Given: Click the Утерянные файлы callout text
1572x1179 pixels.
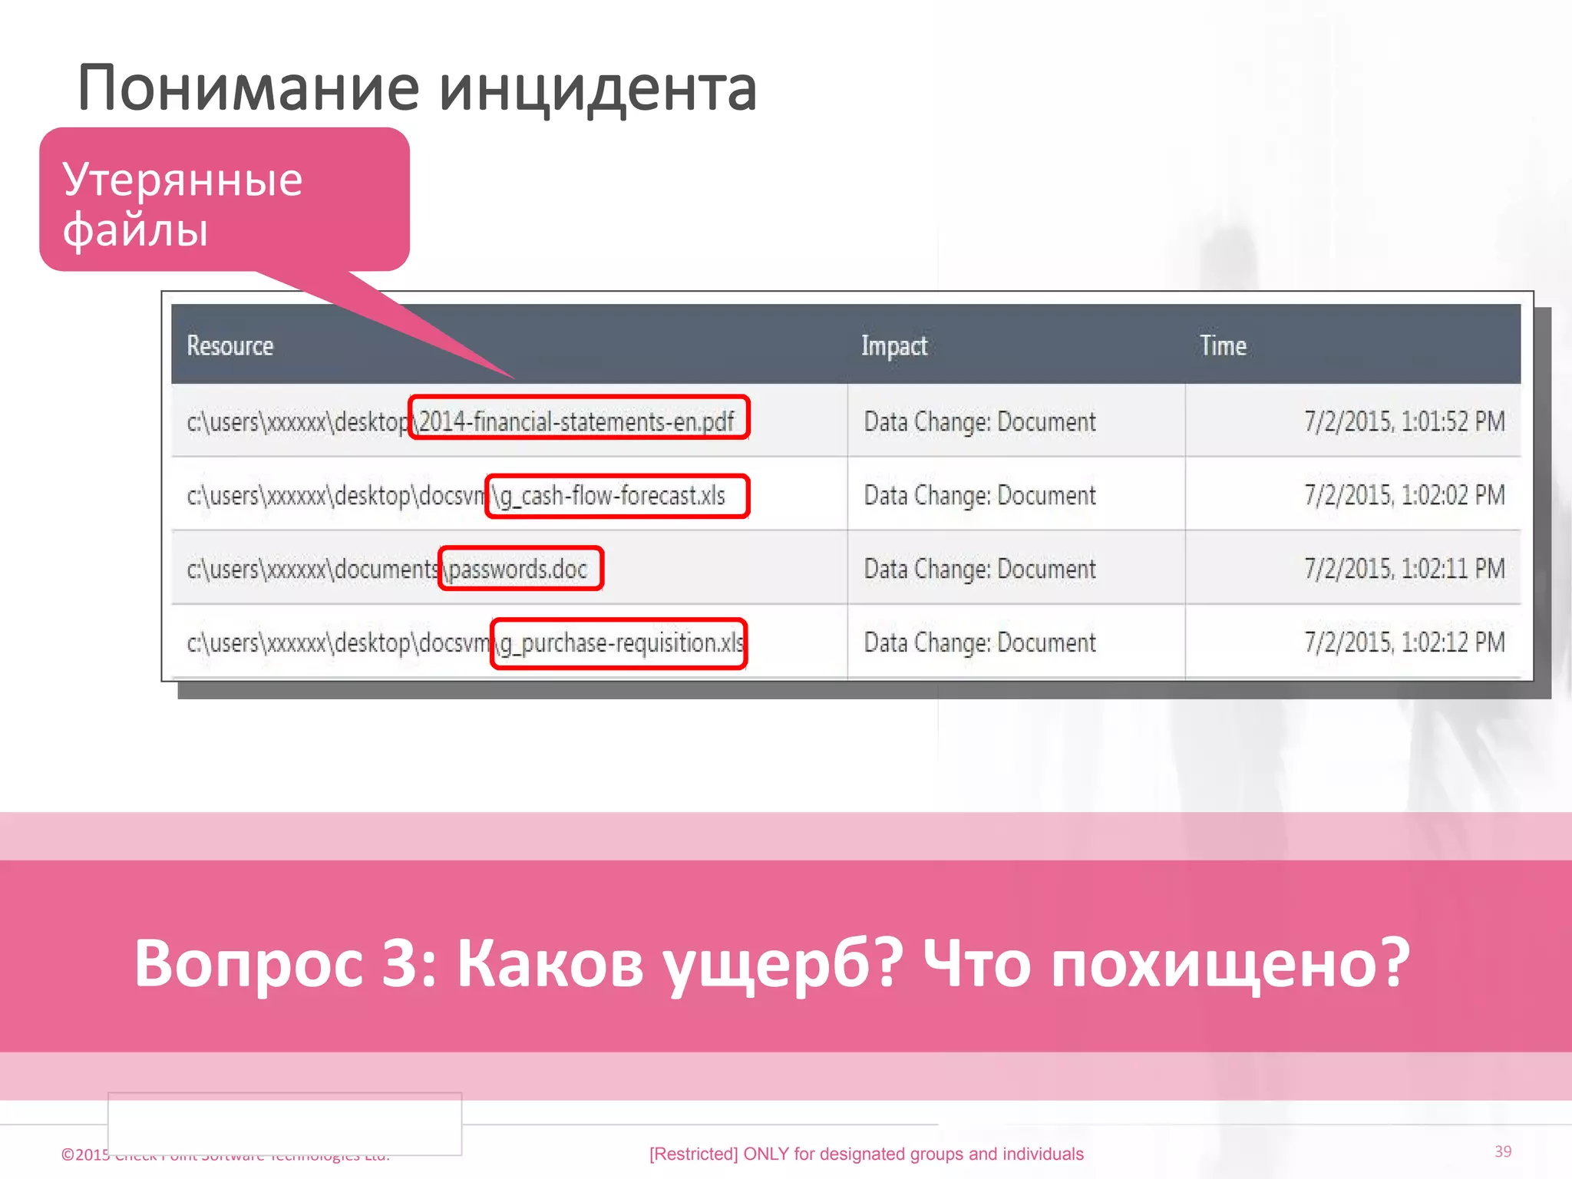Looking at the screenshot, I should pyautogui.click(x=183, y=204).
